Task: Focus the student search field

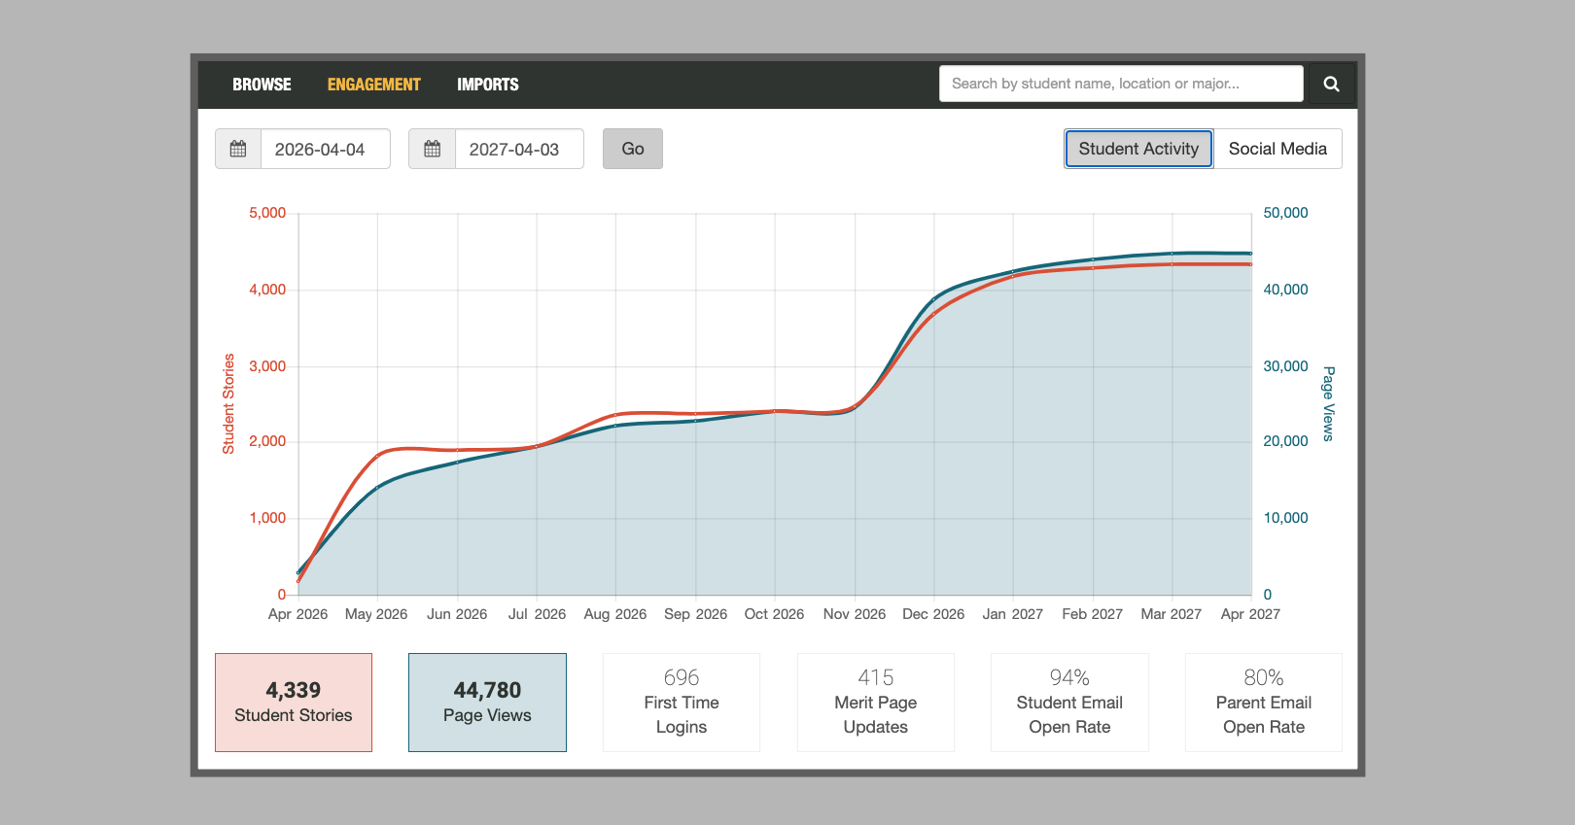Action: [x=1120, y=84]
